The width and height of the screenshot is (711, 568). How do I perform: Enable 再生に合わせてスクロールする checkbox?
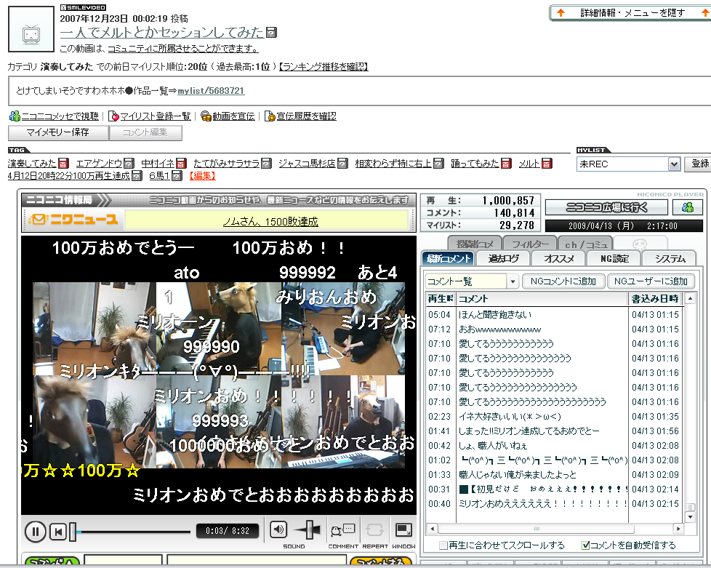(x=443, y=545)
